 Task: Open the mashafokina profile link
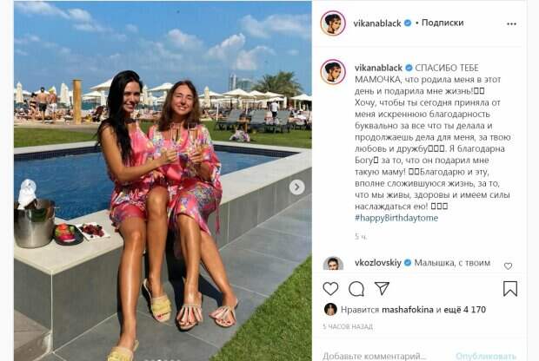pyautogui.click(x=408, y=310)
